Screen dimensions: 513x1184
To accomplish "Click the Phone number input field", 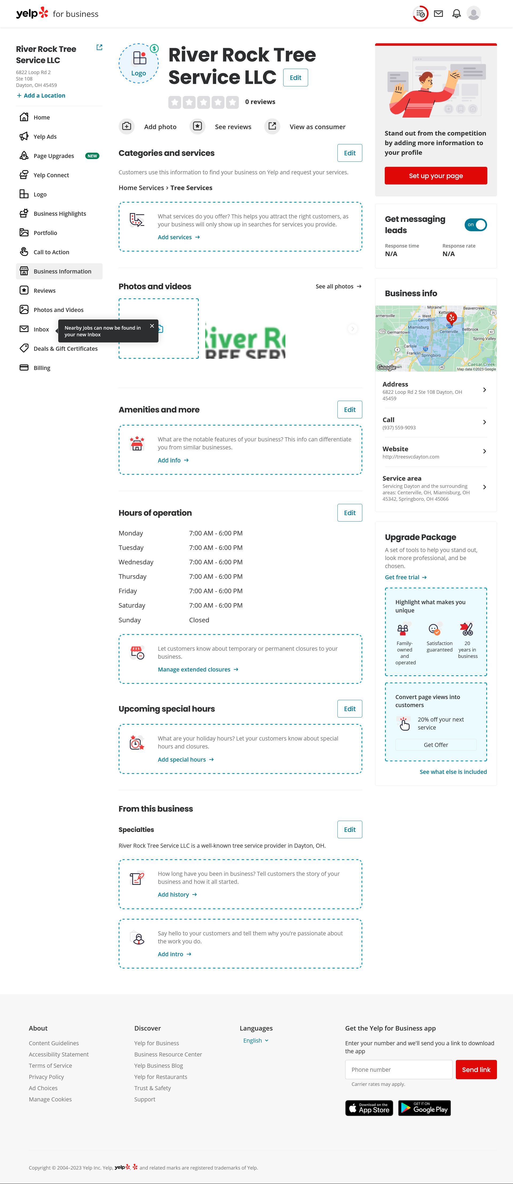I will coord(398,1070).
